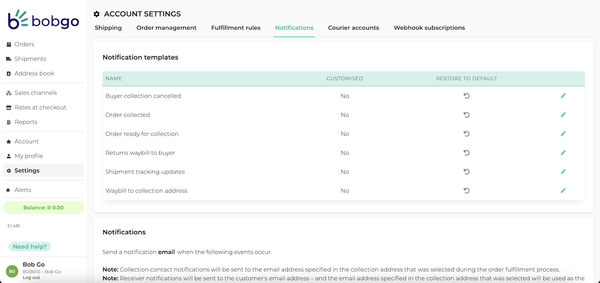Switch to the Courier accounts tab

coord(353,28)
